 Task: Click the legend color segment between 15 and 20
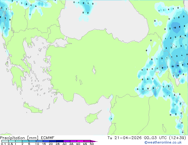point(46,141)
